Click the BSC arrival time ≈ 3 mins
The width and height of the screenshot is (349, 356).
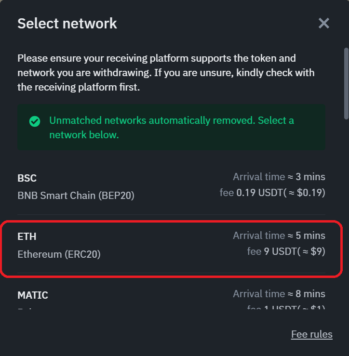[x=279, y=177]
